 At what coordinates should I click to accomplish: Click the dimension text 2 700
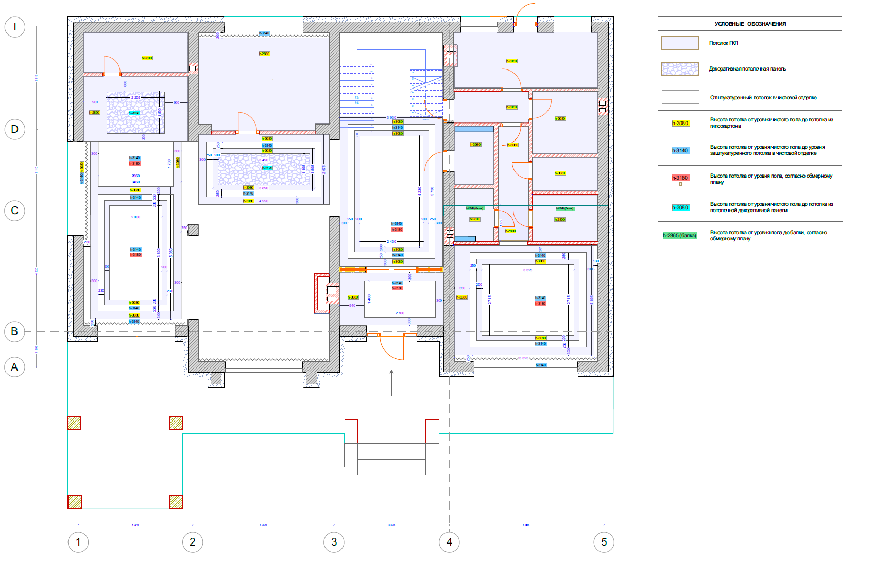(x=400, y=313)
